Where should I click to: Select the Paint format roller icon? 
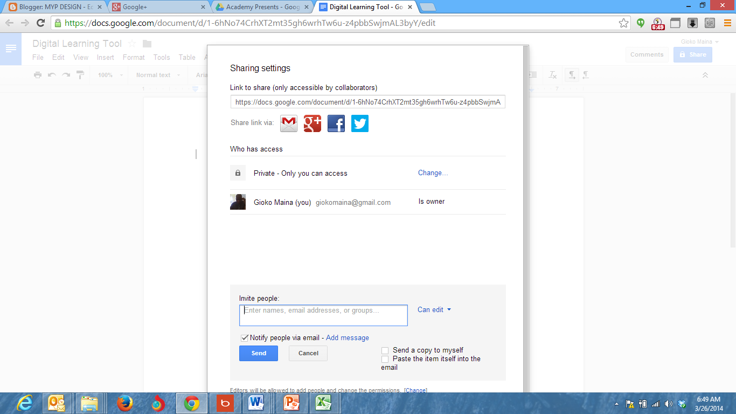point(80,75)
